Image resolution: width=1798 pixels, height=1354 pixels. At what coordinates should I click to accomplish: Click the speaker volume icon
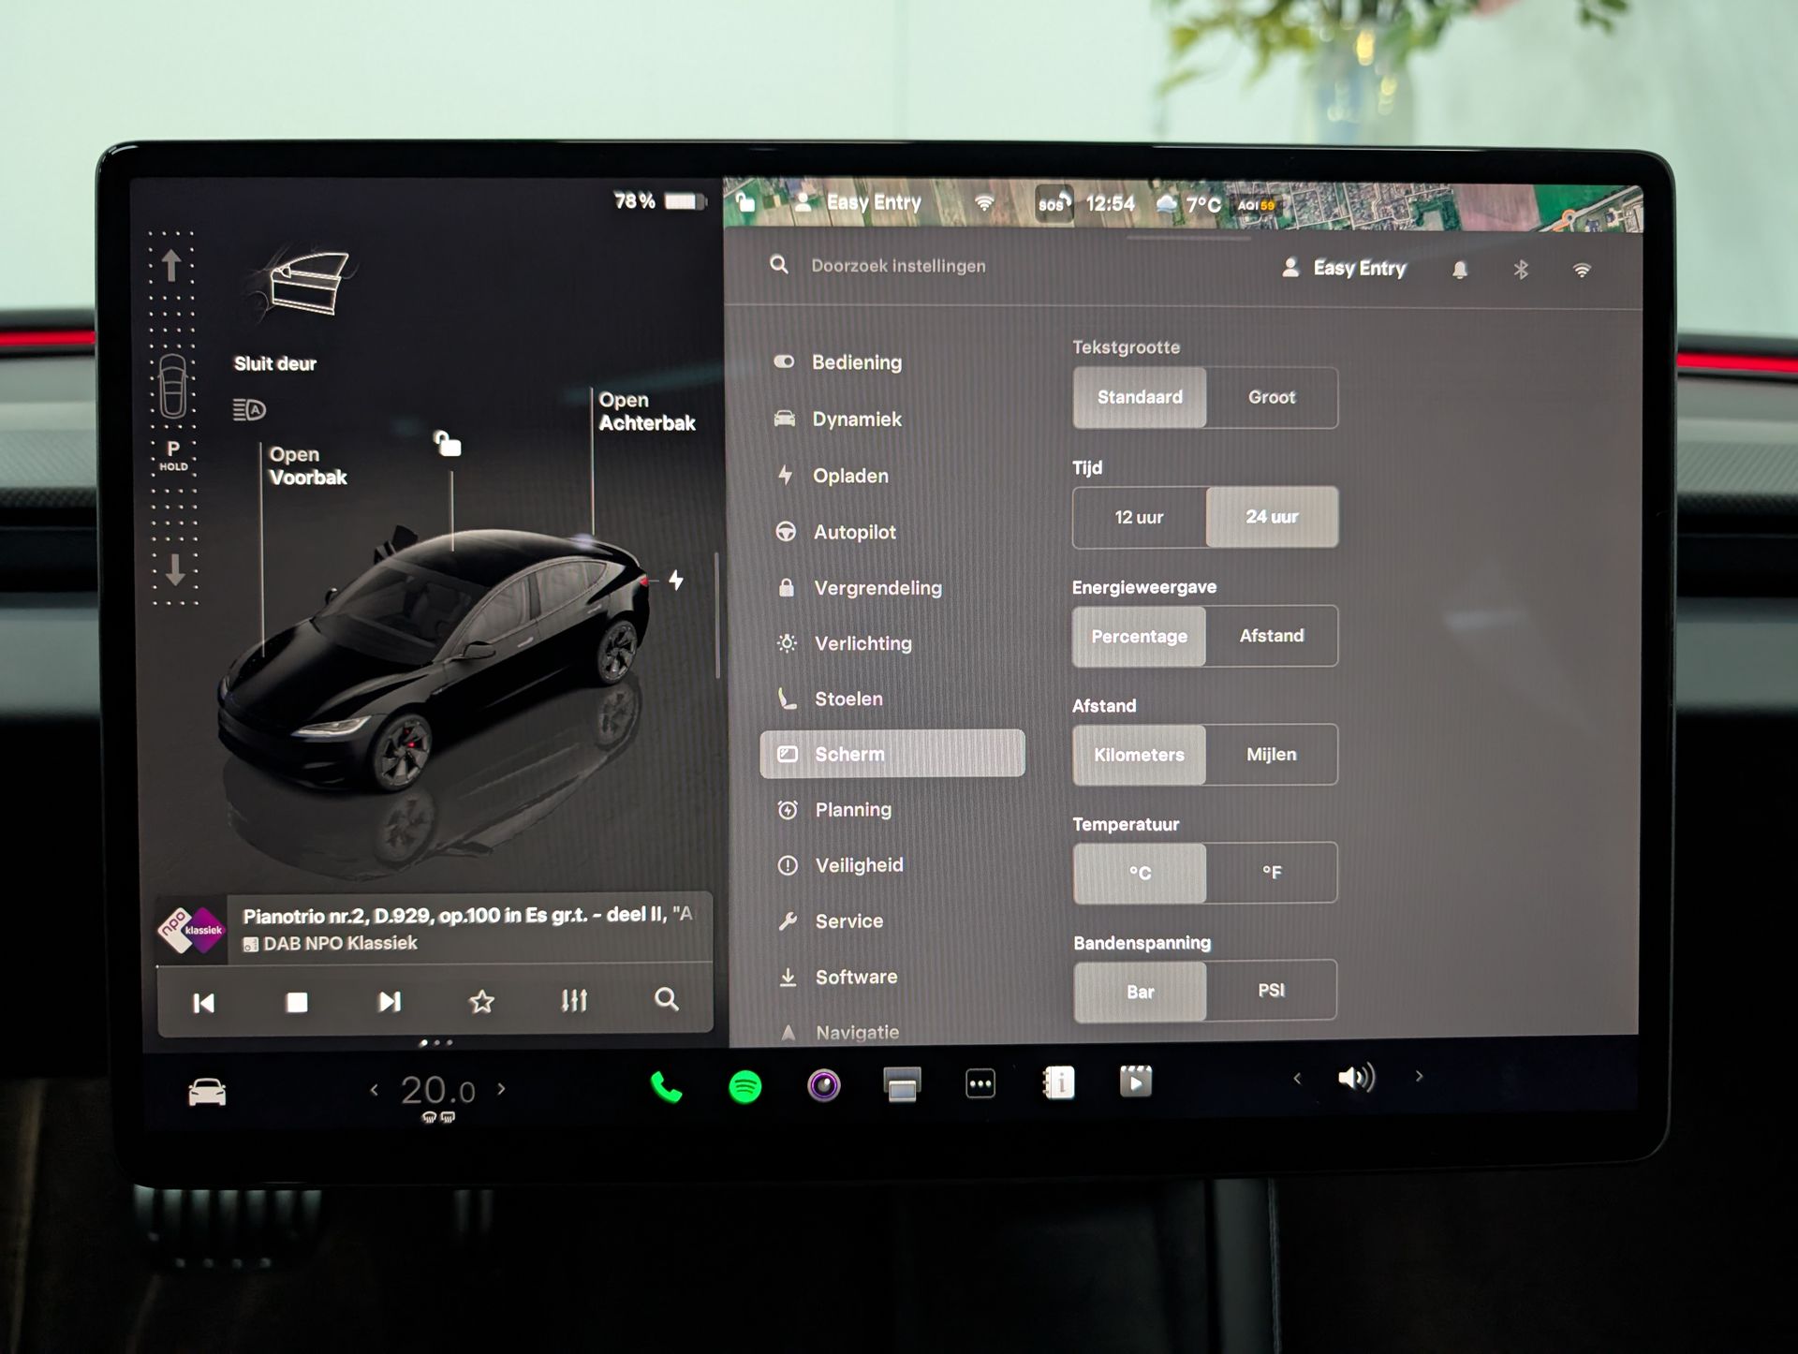tap(1356, 1078)
